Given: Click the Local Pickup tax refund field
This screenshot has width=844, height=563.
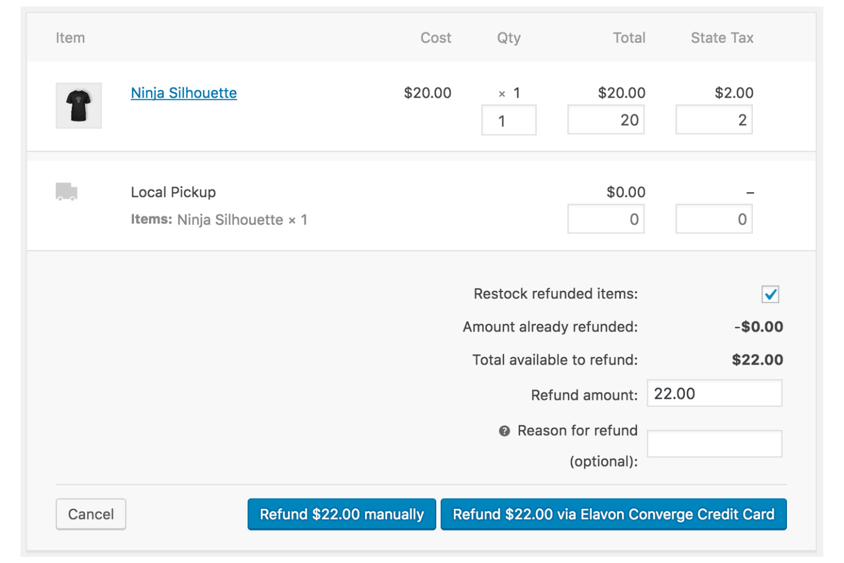Looking at the screenshot, I should [x=714, y=218].
